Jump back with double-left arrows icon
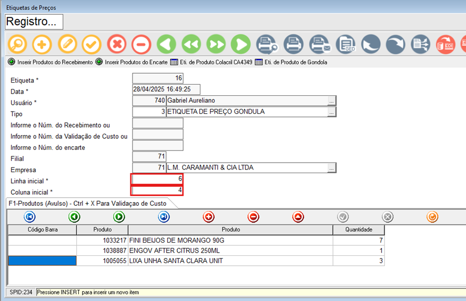466x301 pixels. pyautogui.click(x=191, y=44)
